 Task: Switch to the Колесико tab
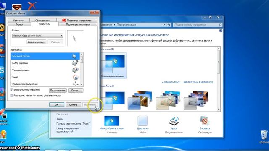18,21
